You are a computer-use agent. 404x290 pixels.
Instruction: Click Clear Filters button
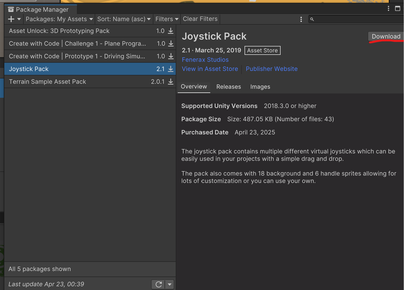[x=200, y=19]
